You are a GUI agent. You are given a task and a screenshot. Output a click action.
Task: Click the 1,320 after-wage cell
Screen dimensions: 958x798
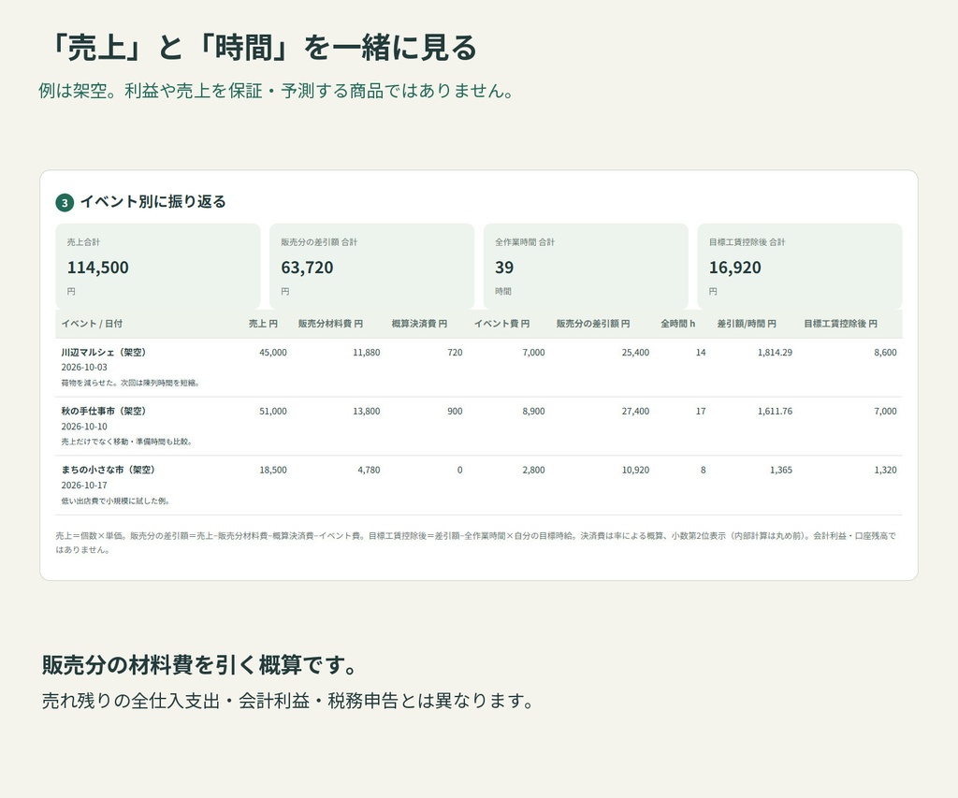(x=885, y=470)
